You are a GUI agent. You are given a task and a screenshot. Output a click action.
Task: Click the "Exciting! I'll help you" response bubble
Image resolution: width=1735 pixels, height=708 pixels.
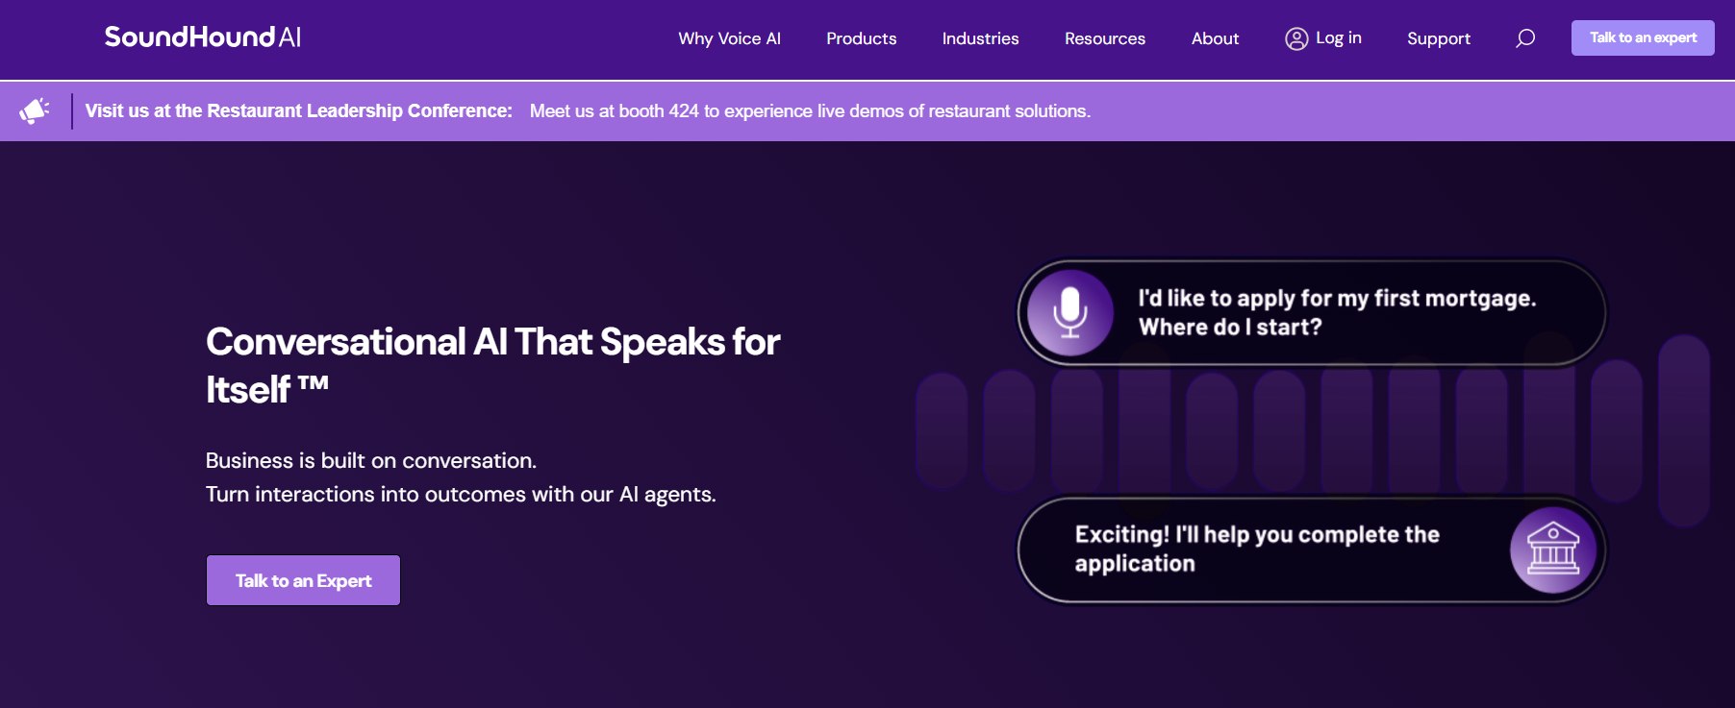tap(1256, 549)
